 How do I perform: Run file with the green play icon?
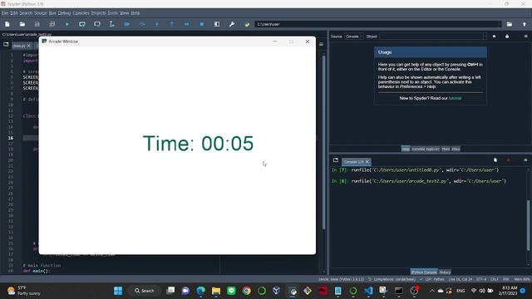point(67,24)
